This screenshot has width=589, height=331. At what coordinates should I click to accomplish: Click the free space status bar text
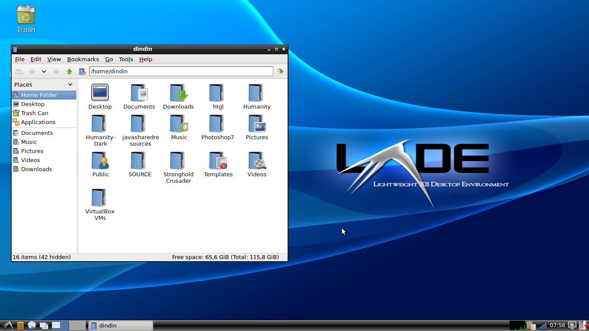tap(225, 257)
